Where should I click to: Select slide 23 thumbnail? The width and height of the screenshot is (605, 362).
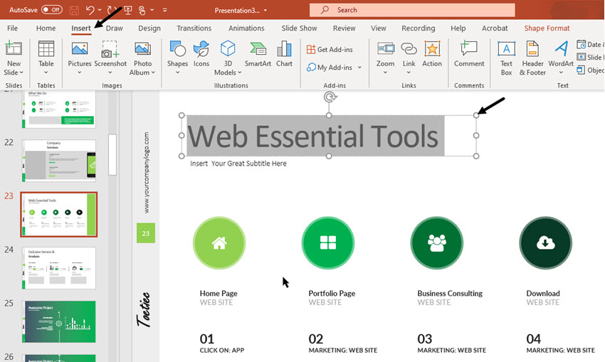tap(58, 214)
